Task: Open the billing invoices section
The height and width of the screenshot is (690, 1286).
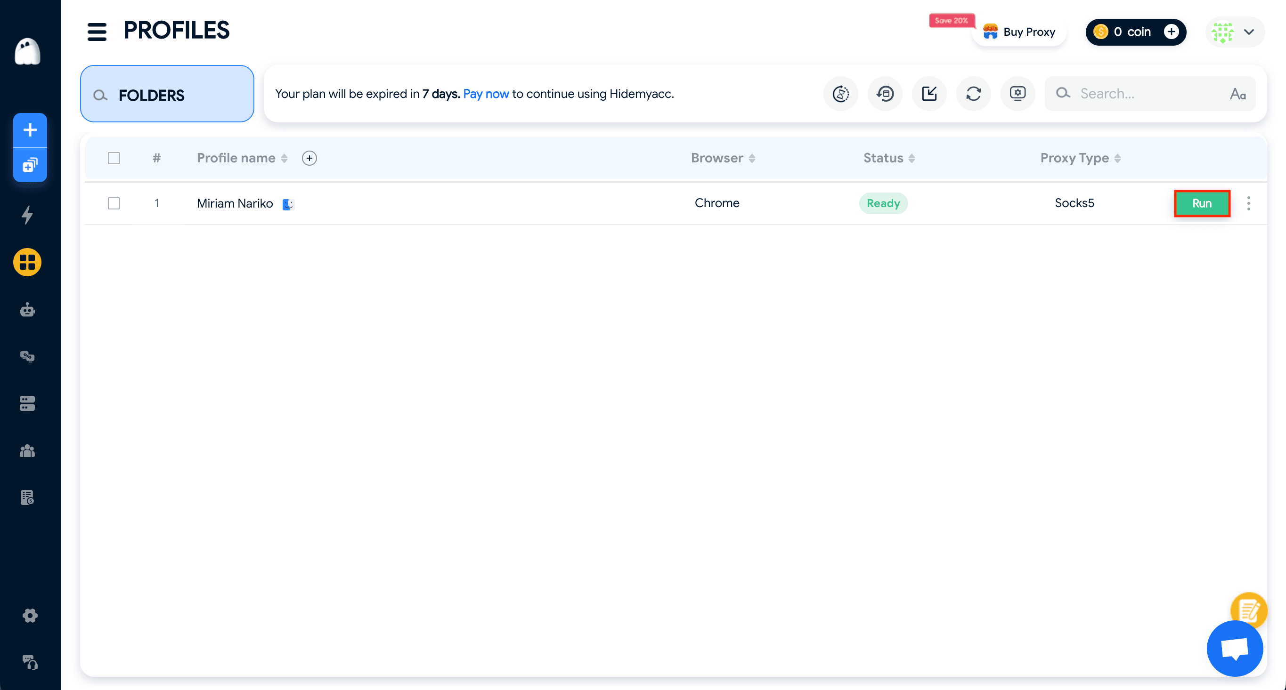Action: [x=26, y=497]
